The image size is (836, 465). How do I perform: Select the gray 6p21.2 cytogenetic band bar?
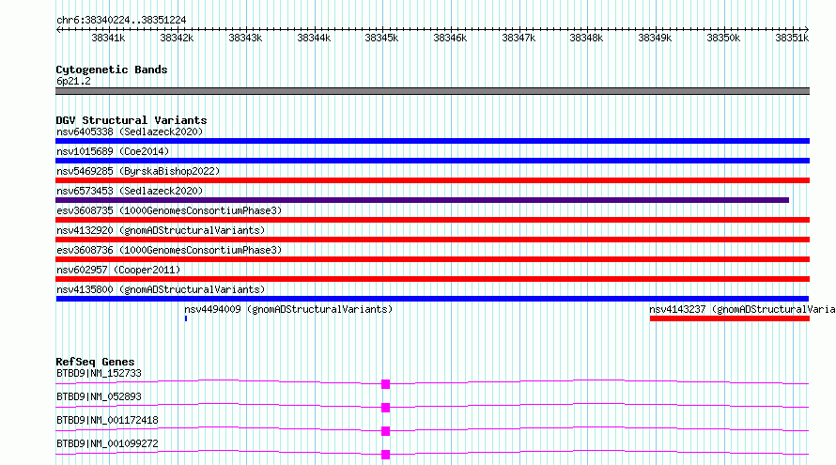(x=432, y=91)
